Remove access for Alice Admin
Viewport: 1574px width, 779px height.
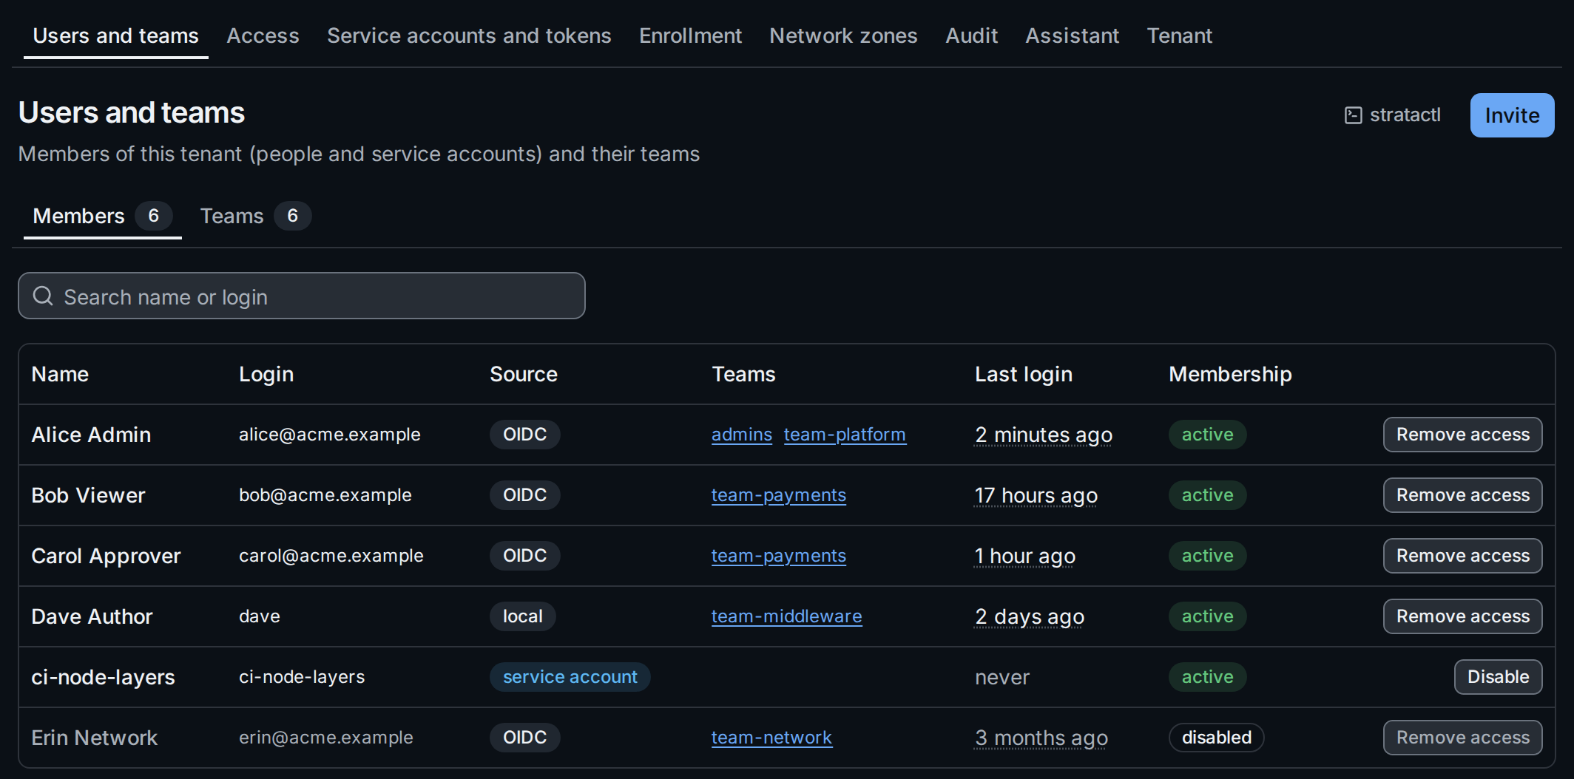pos(1462,435)
